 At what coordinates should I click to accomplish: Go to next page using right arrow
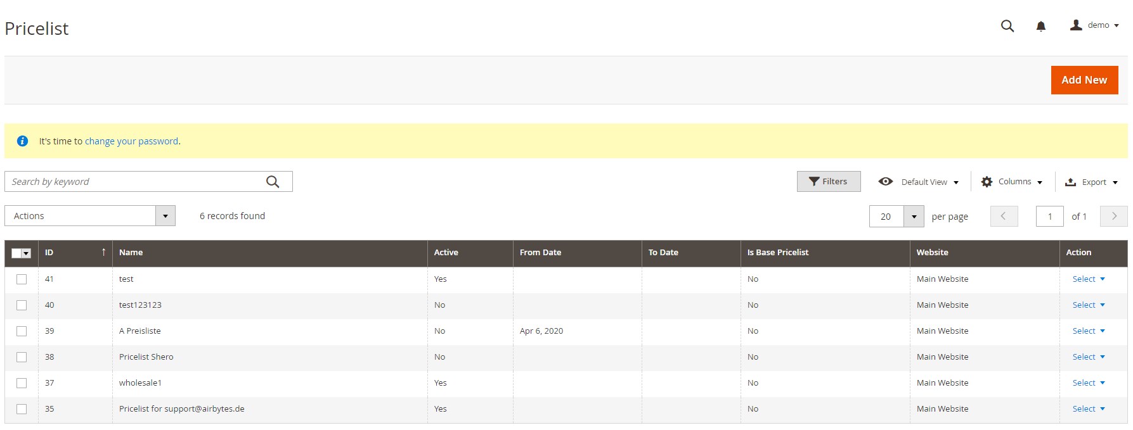1113,216
